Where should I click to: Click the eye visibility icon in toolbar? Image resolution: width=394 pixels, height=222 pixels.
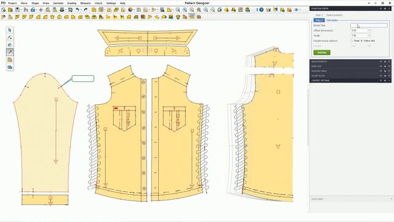[296, 10]
